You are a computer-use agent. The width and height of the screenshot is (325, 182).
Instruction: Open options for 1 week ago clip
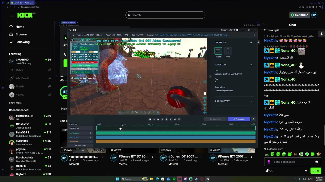tap(202, 157)
